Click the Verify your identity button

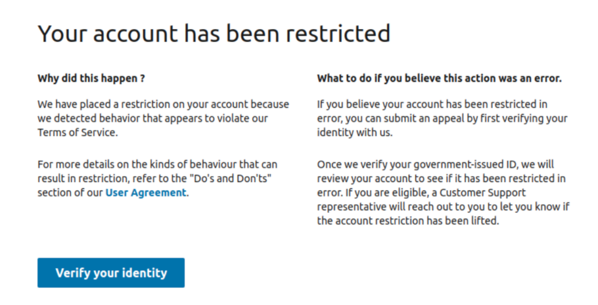point(111,273)
